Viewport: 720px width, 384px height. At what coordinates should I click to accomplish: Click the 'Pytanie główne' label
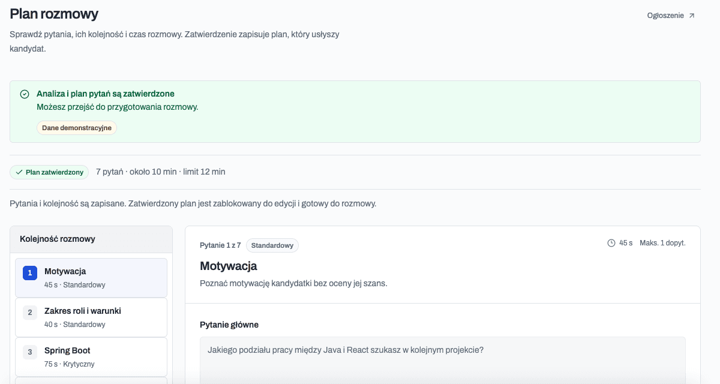point(229,325)
